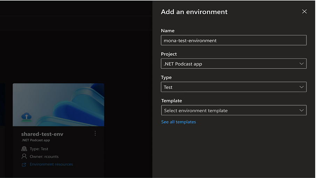Click the shared-test-env card thumbnail image
316x178 pixels.
coord(58,105)
